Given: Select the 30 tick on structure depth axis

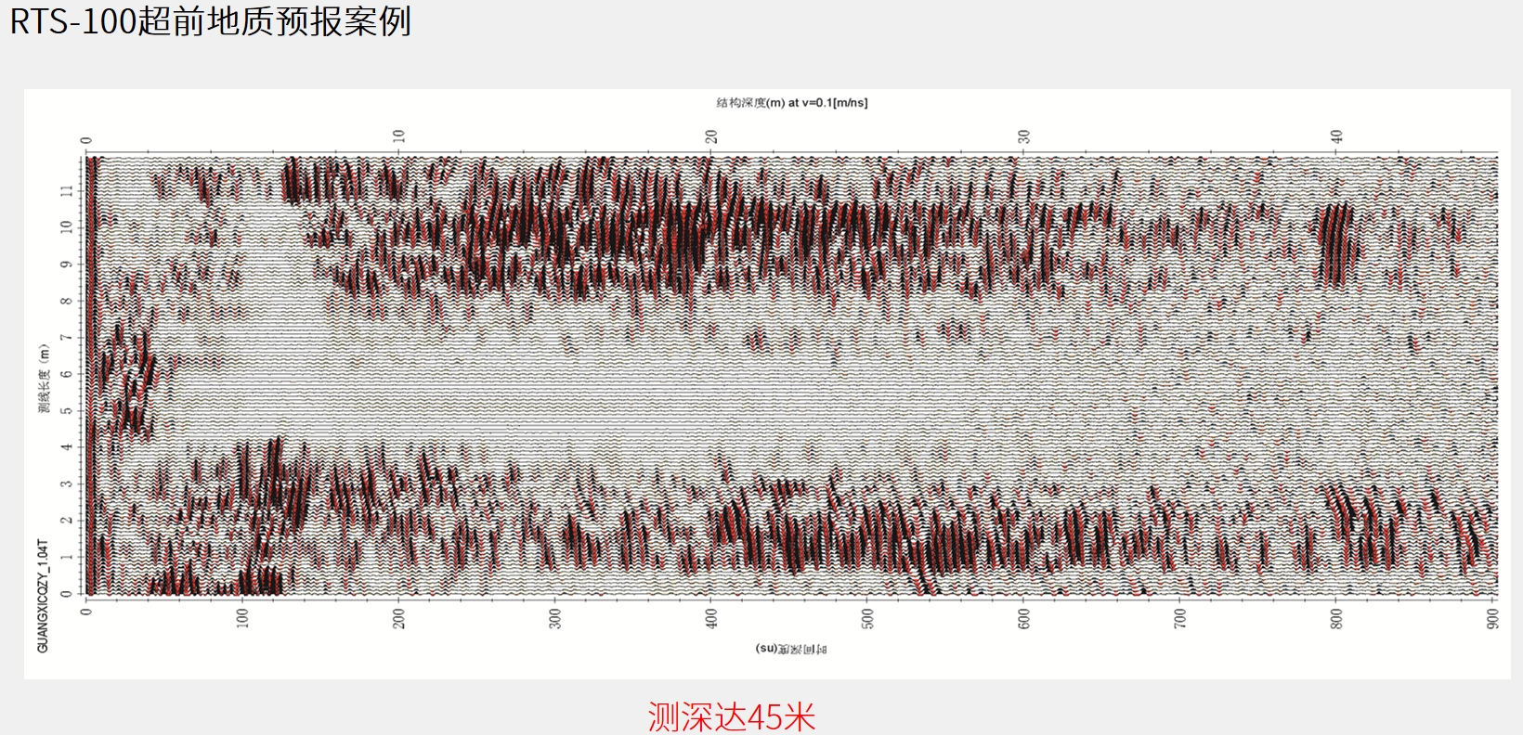Looking at the screenshot, I should pos(1023,136).
